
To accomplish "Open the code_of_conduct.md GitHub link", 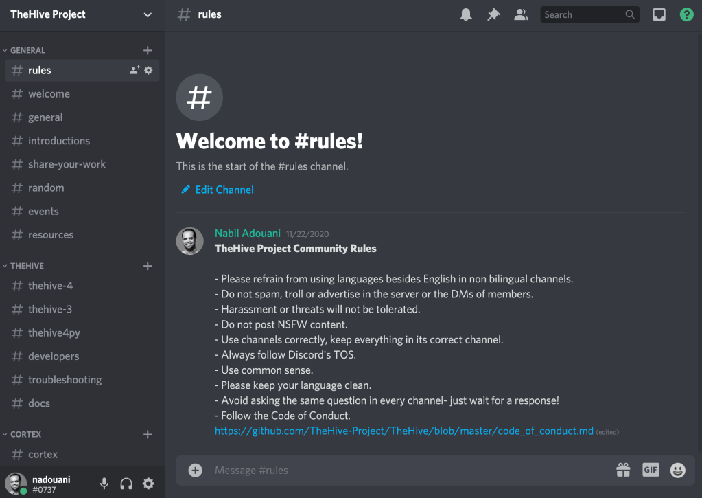I will click(403, 431).
